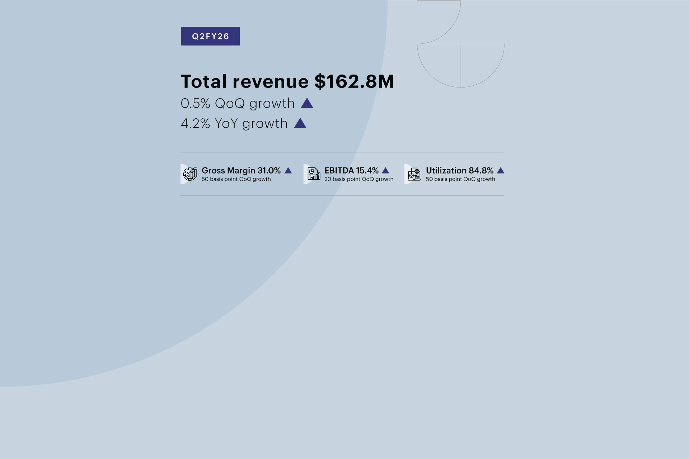
Task: Click the outlined geometric shape decoration
Action: [461, 65]
